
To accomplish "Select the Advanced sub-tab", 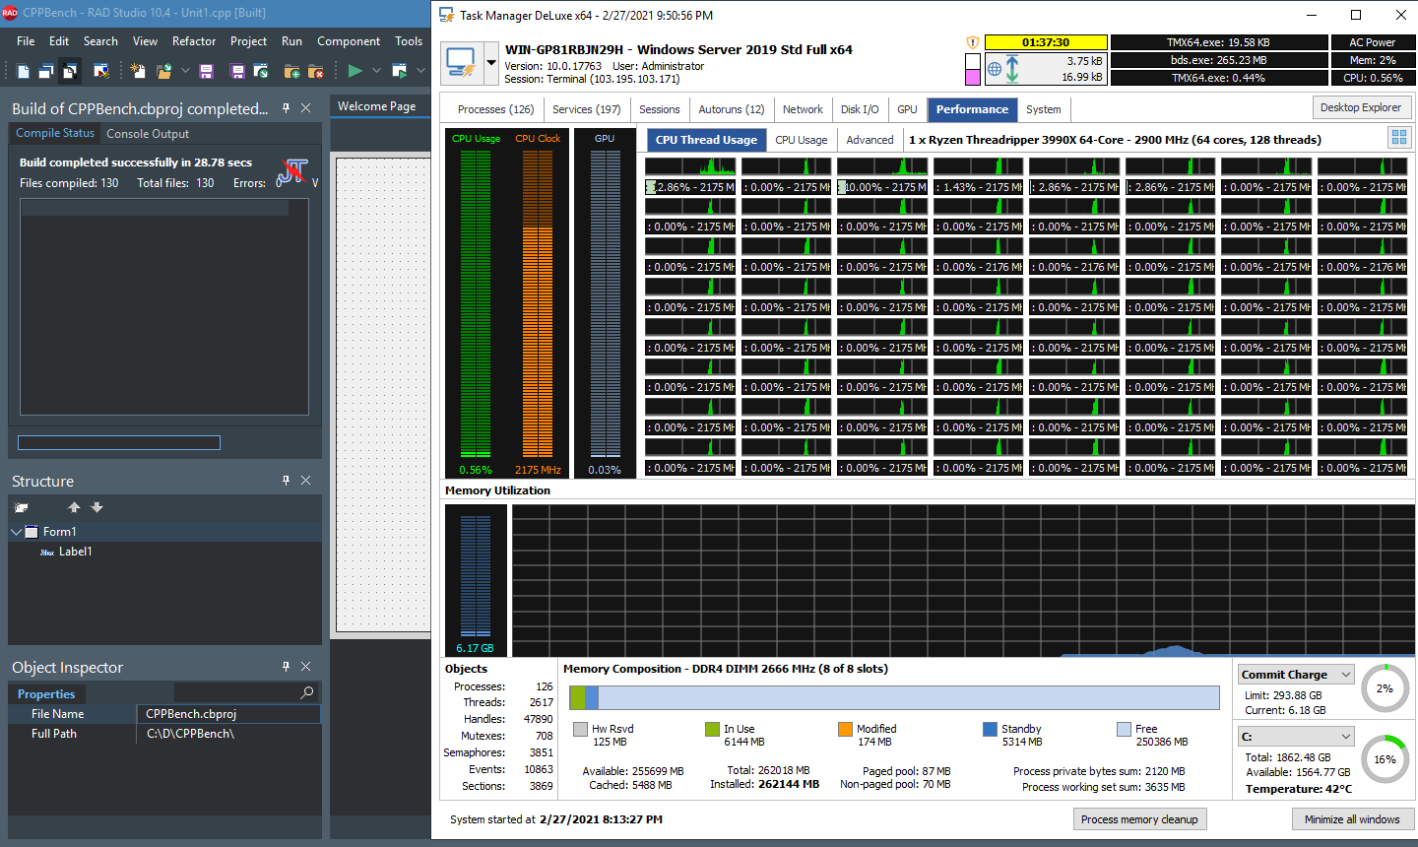I will (x=870, y=140).
